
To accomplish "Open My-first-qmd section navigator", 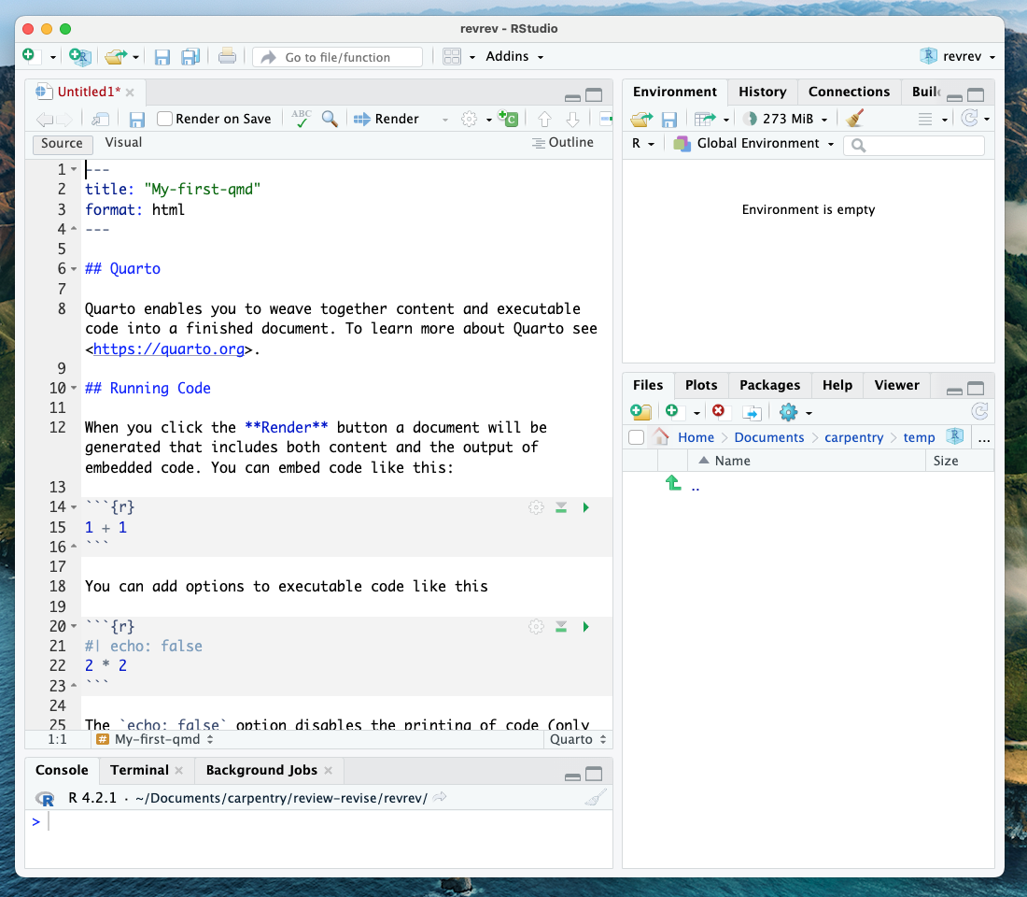I will (155, 740).
